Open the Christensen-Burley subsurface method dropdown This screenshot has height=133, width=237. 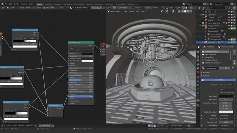(x=227, y=93)
